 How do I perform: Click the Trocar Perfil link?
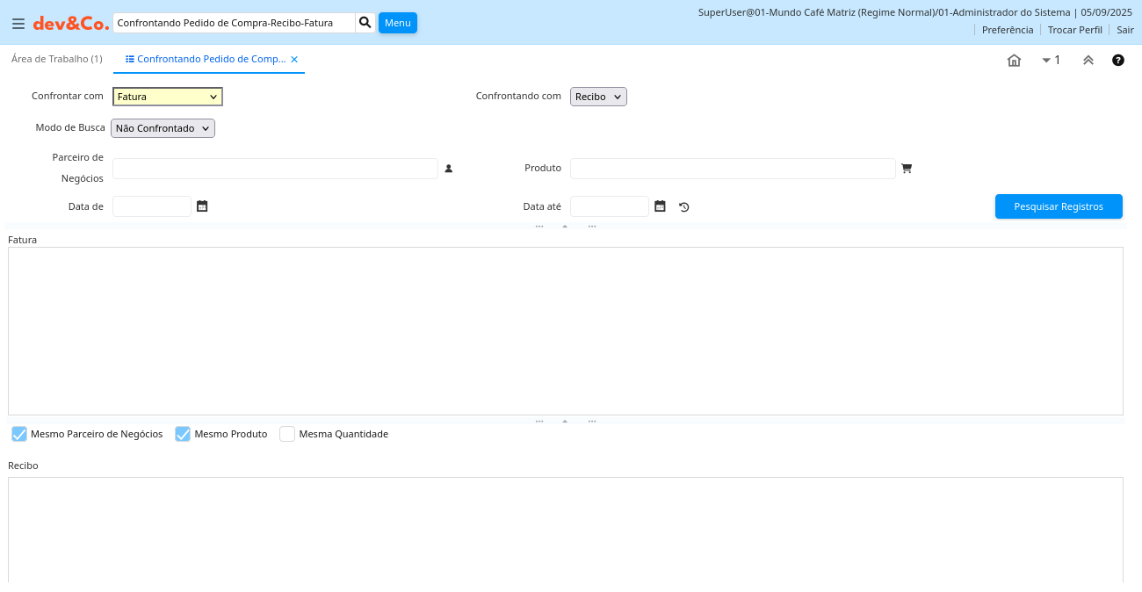coord(1074,30)
